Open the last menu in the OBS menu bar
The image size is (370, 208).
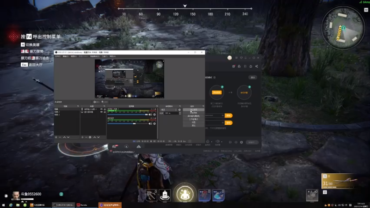coord(112,56)
